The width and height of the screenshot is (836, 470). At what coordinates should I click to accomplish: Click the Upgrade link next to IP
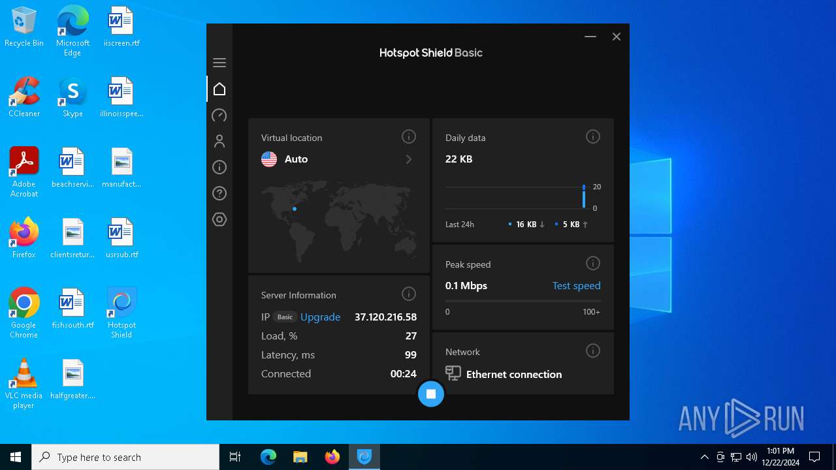(320, 317)
